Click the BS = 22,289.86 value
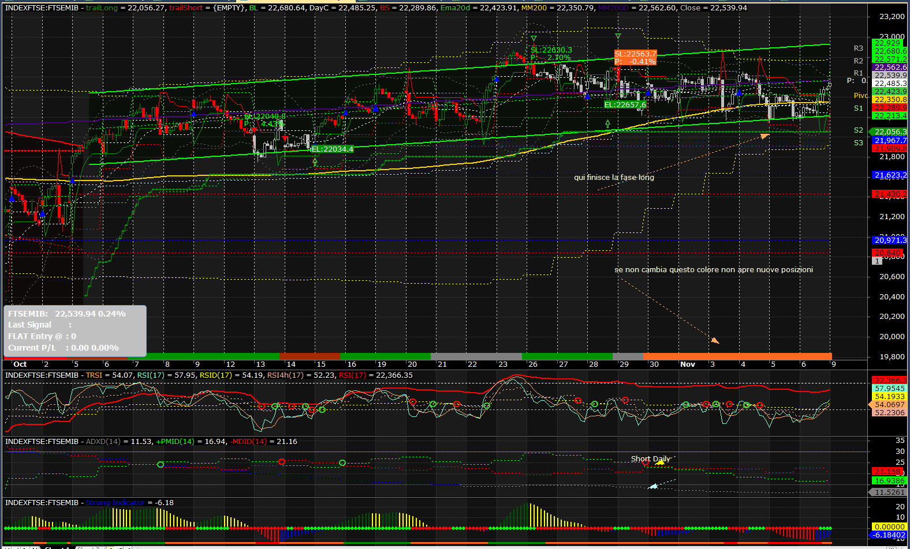Screen dimensions: 910x549 pyautogui.click(x=408, y=8)
